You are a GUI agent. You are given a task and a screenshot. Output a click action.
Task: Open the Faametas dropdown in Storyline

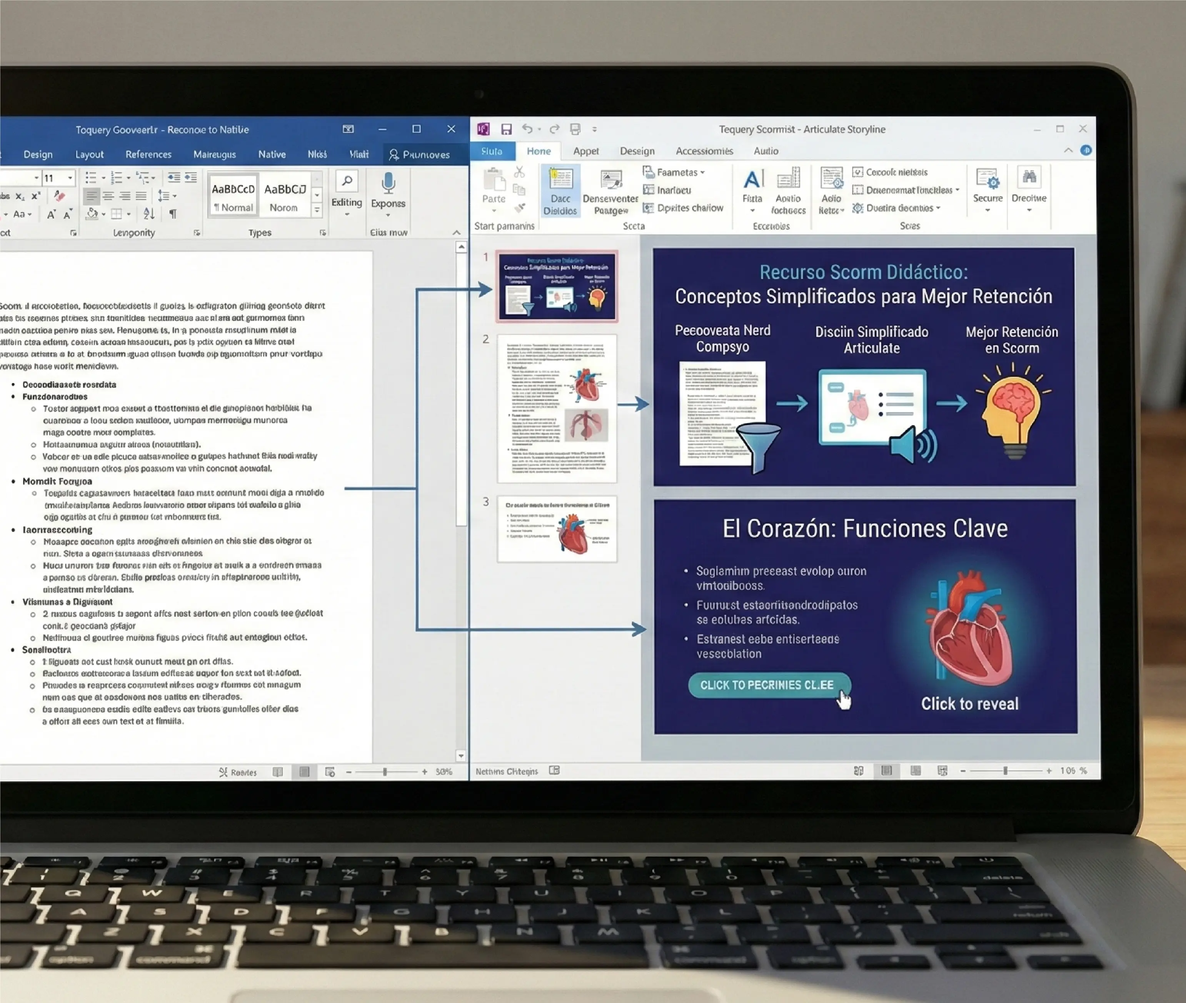coord(677,172)
